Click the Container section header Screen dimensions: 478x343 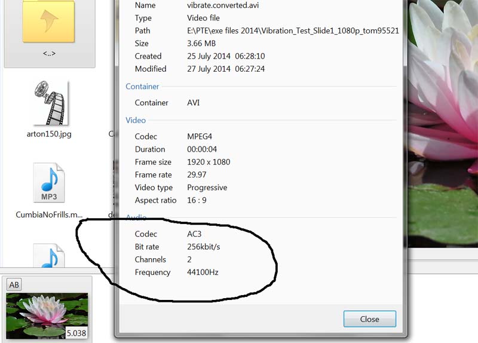click(x=142, y=87)
